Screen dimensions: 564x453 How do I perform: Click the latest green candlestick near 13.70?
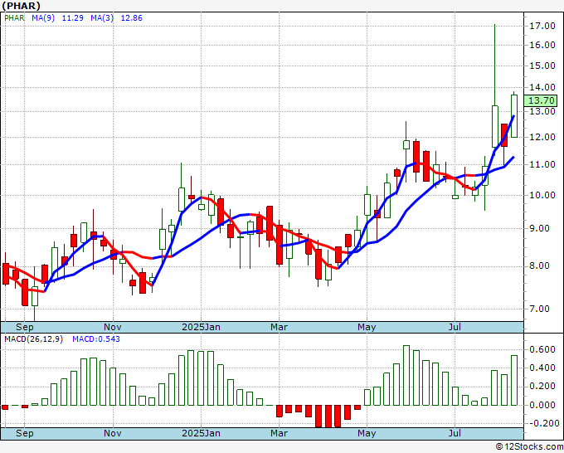click(514, 116)
